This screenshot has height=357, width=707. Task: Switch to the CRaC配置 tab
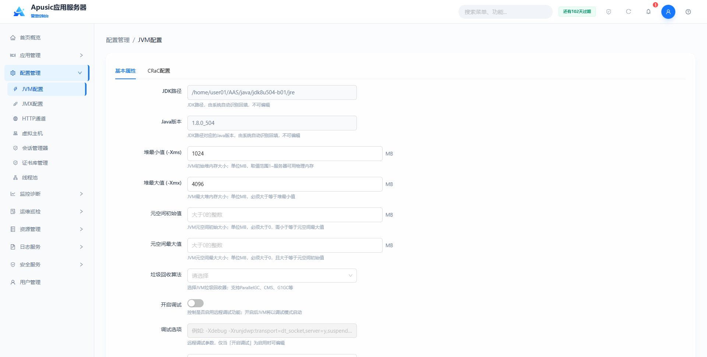(159, 71)
